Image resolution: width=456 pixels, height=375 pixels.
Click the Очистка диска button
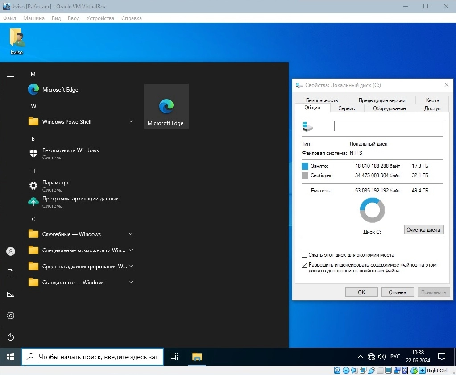423,230
